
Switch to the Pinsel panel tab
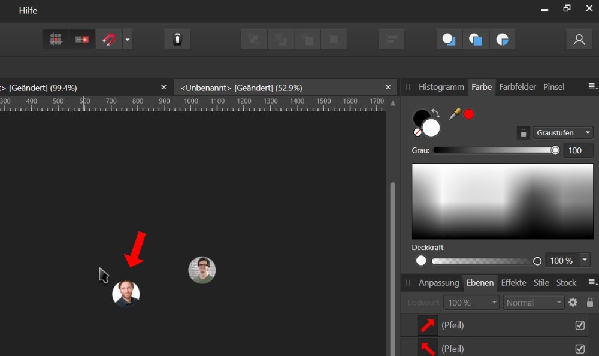(x=553, y=87)
